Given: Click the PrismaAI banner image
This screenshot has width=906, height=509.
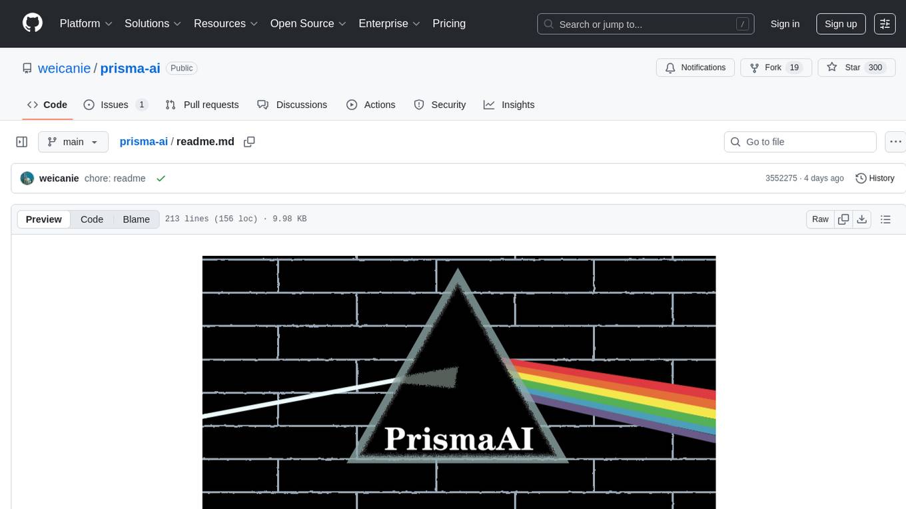Looking at the screenshot, I should [x=458, y=381].
